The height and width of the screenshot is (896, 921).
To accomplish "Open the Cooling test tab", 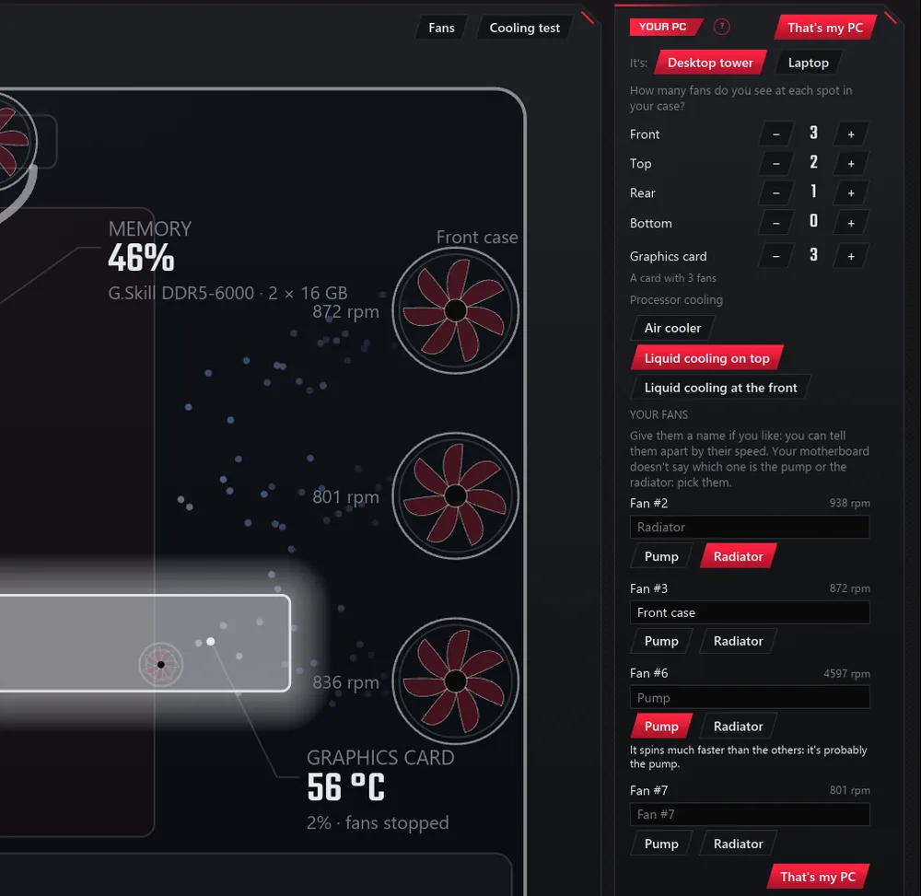I will point(524,28).
